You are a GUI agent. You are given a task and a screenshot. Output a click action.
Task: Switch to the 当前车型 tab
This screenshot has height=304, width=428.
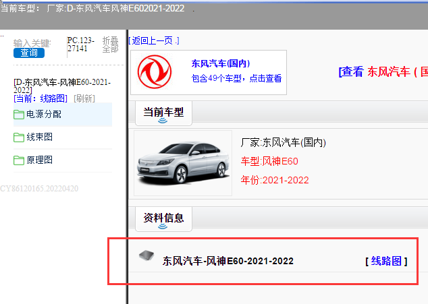(163, 113)
